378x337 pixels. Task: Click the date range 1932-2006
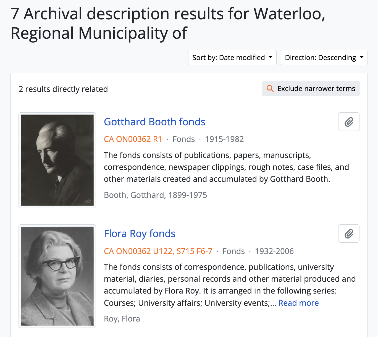274,251
